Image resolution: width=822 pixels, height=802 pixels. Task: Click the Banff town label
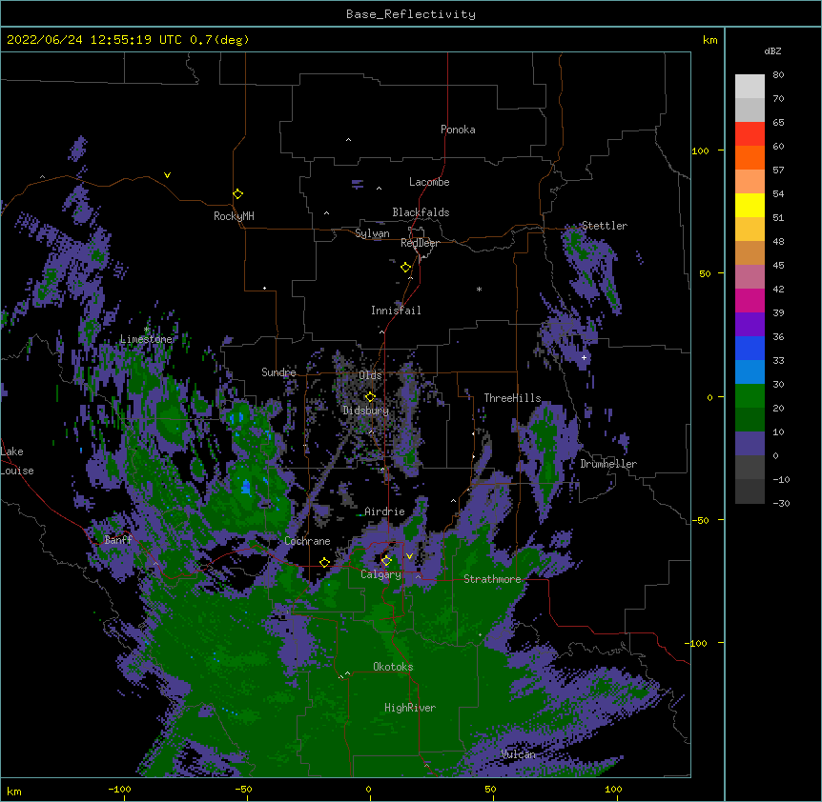pos(118,540)
